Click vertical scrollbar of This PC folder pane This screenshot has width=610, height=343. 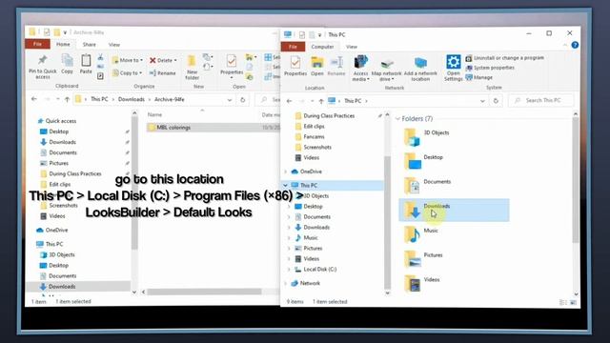(x=576, y=180)
